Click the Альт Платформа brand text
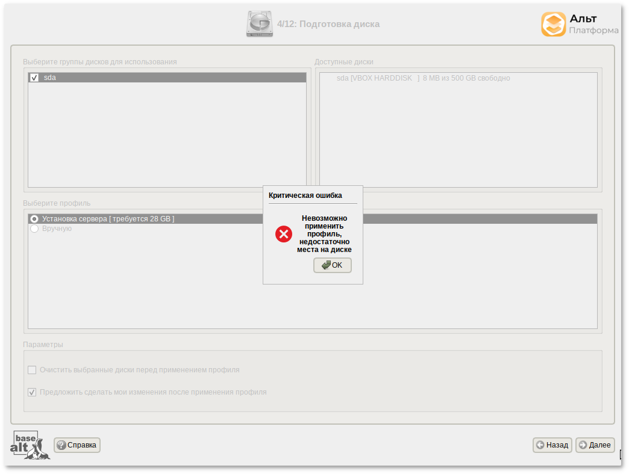The width and height of the screenshot is (629, 474). pyautogui.click(x=593, y=25)
